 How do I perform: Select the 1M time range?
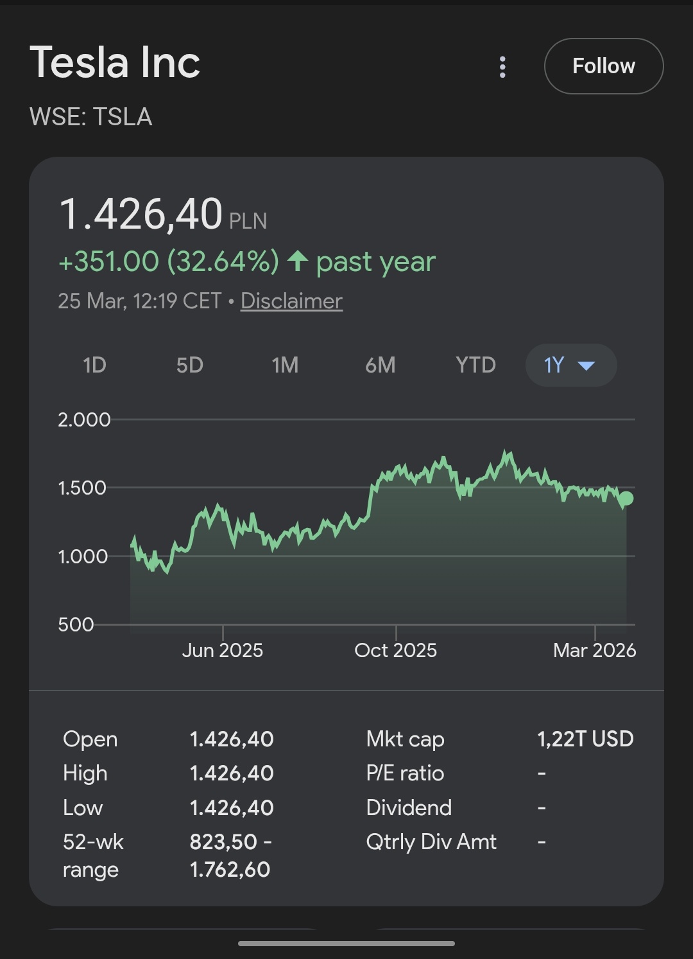[x=285, y=365]
